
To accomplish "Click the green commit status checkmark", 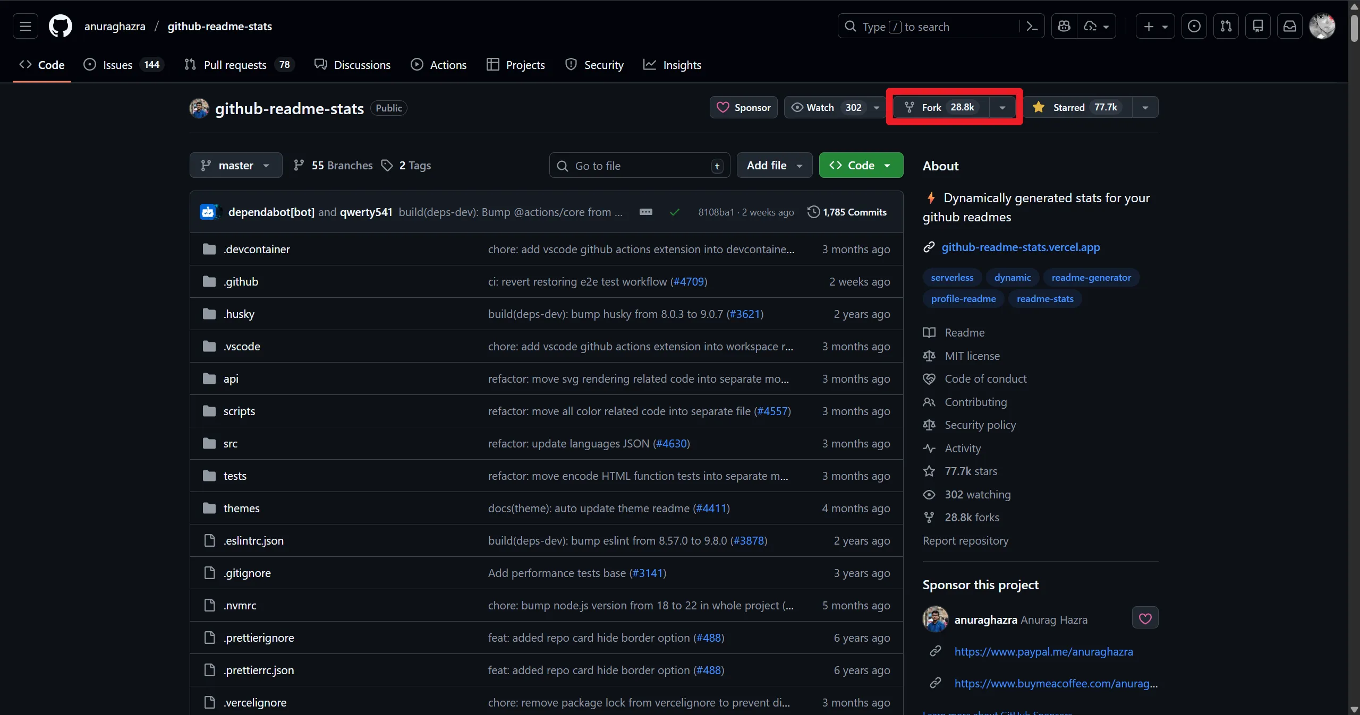I will coord(674,212).
